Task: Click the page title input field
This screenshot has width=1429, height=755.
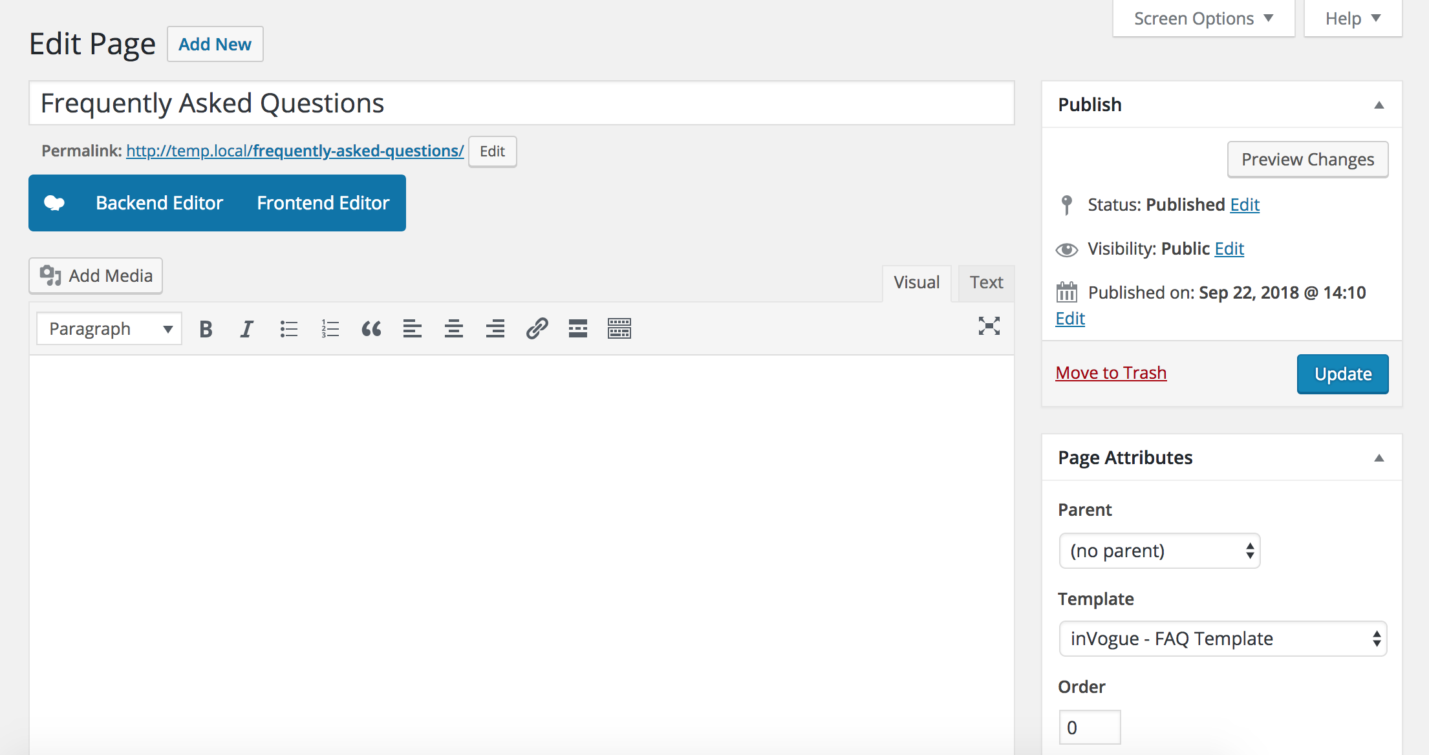Action: (x=521, y=103)
